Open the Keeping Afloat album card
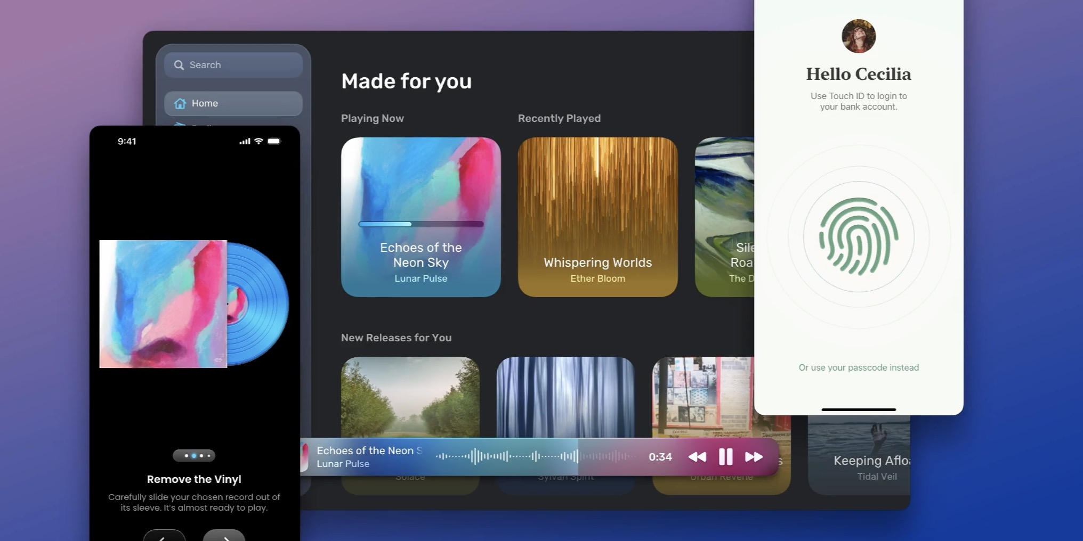The image size is (1083, 541). 859,458
